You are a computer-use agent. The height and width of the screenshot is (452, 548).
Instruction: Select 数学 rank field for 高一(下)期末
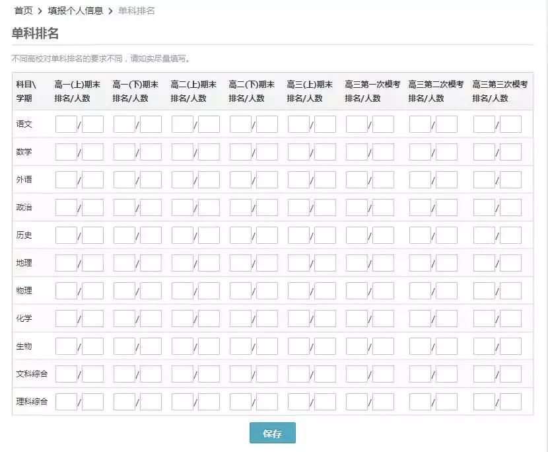point(124,151)
